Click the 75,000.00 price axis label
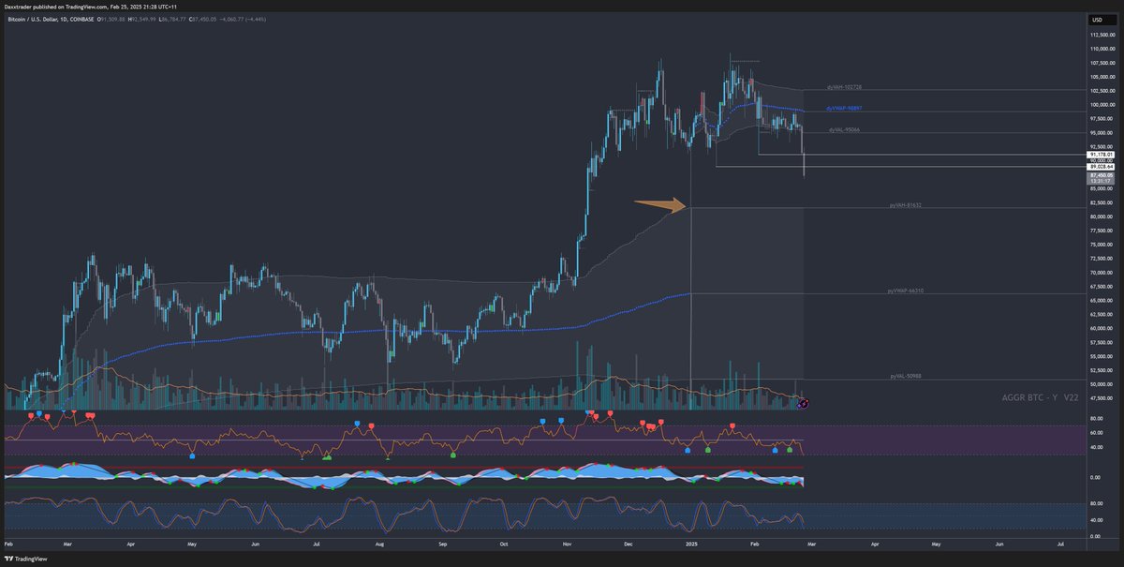The image size is (1124, 567). pyautogui.click(x=1100, y=245)
